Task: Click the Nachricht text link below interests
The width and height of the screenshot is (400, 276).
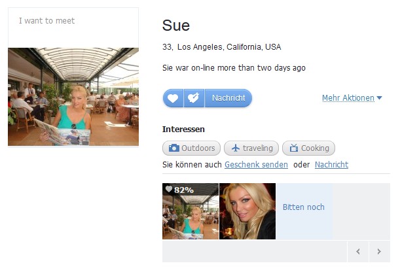Action: (331, 165)
